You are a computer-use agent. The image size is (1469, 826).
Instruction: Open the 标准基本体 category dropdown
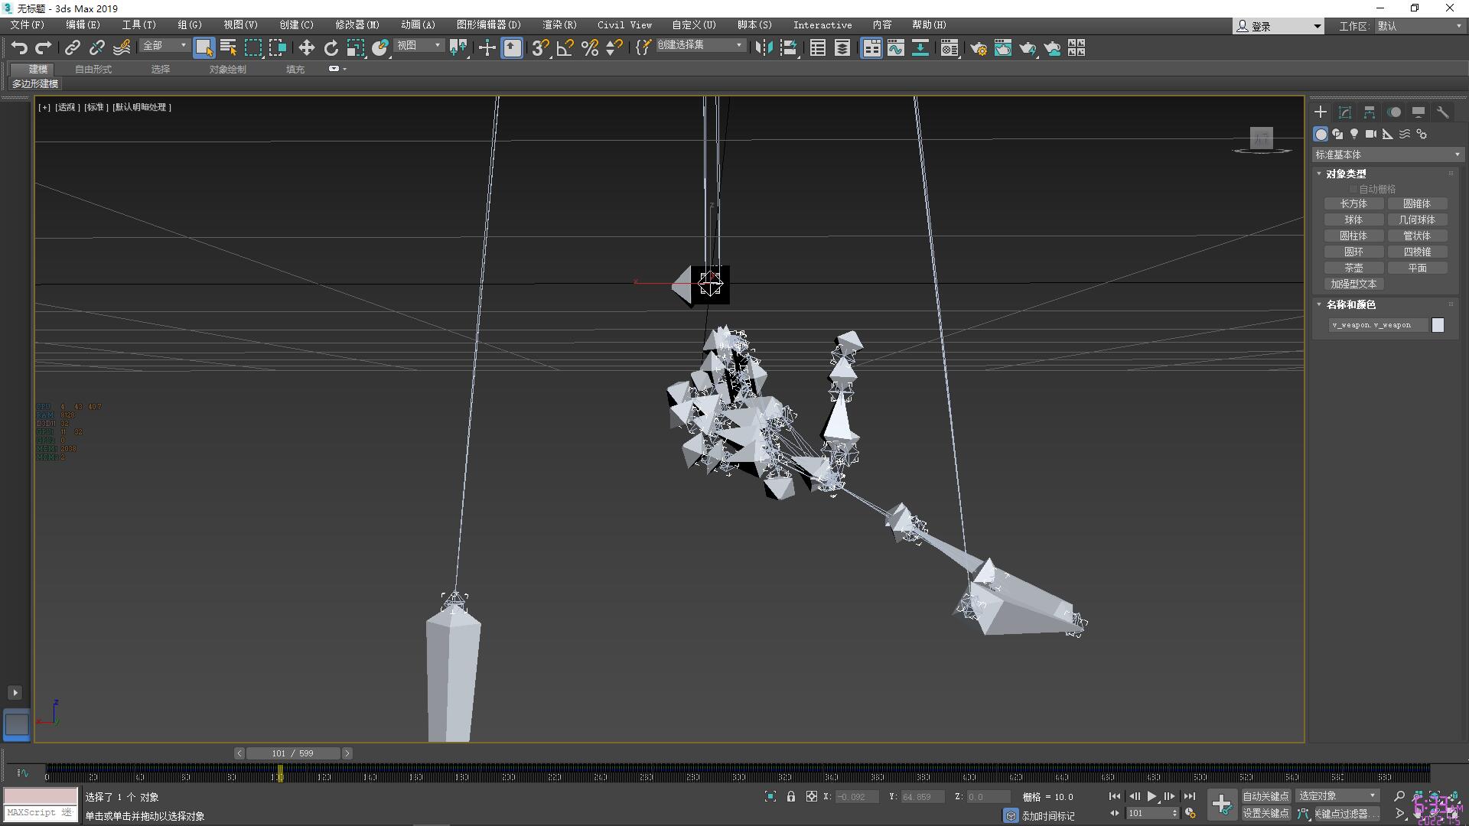(x=1387, y=154)
